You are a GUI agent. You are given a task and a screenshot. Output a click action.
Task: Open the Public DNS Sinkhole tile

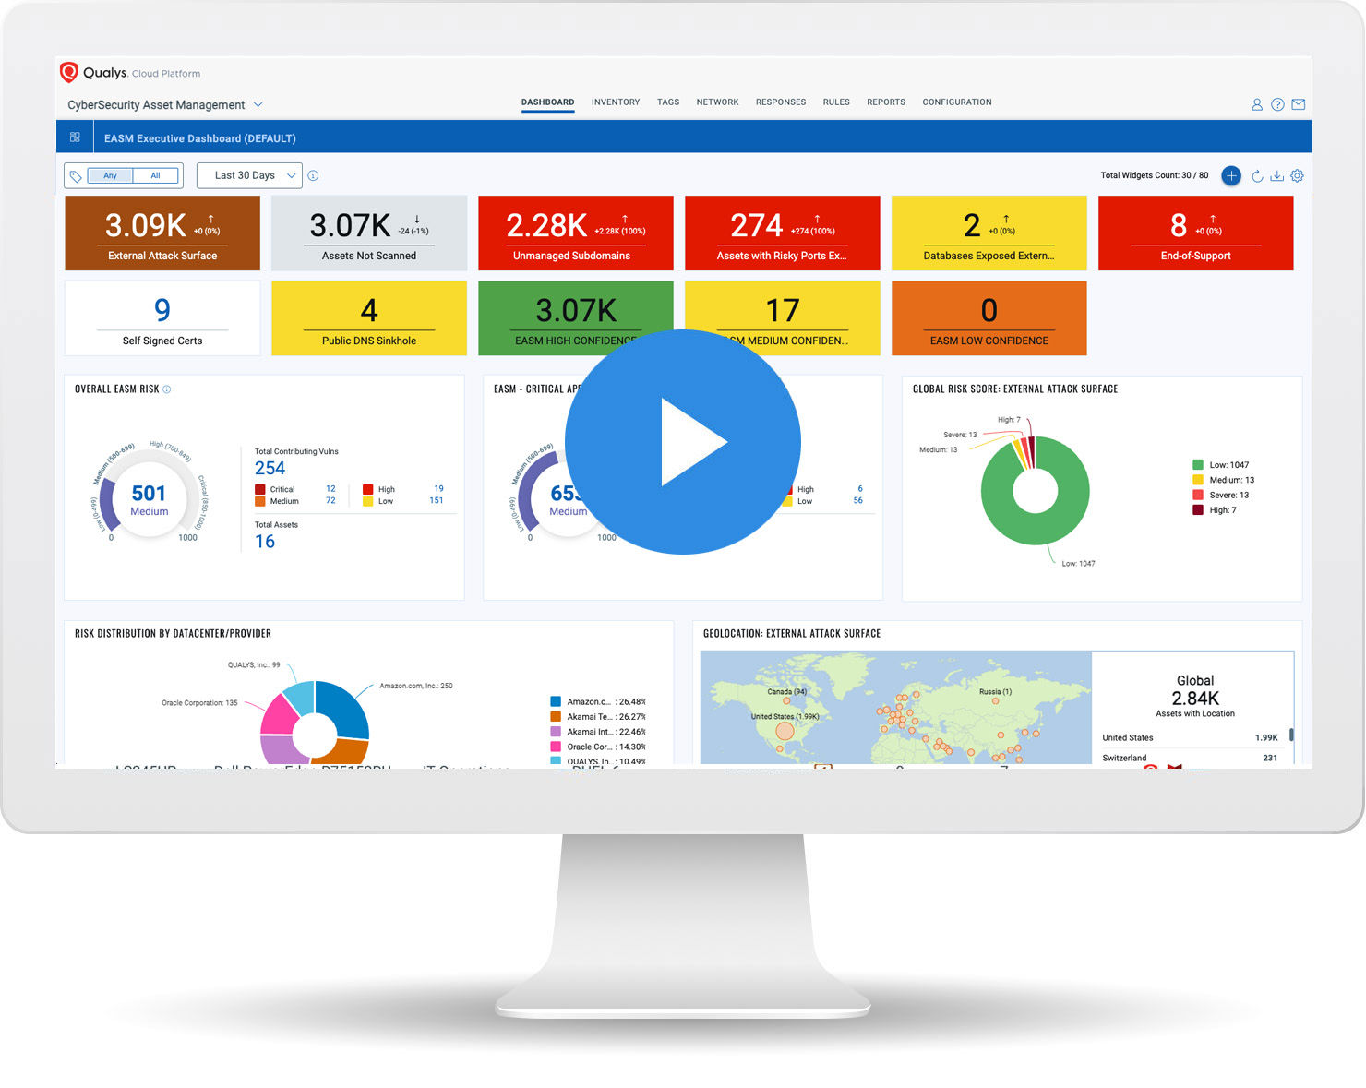click(369, 318)
